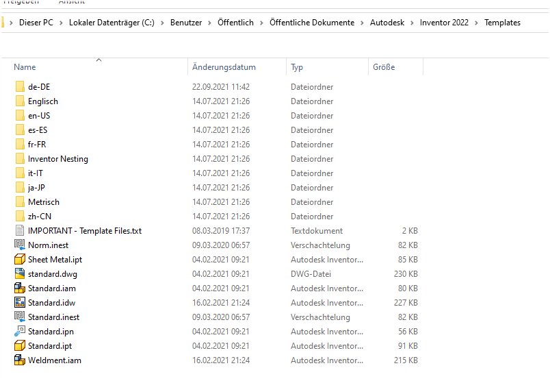550x381 pixels.
Task: Select the file name Standard.ipt
Action: coord(50,346)
